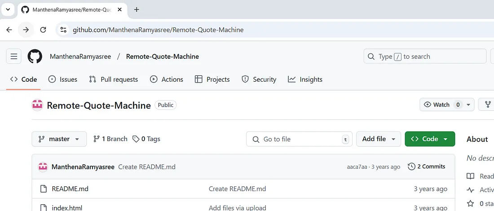Switch to the Security tab
Viewport: 494px width, 211px height.
(259, 79)
